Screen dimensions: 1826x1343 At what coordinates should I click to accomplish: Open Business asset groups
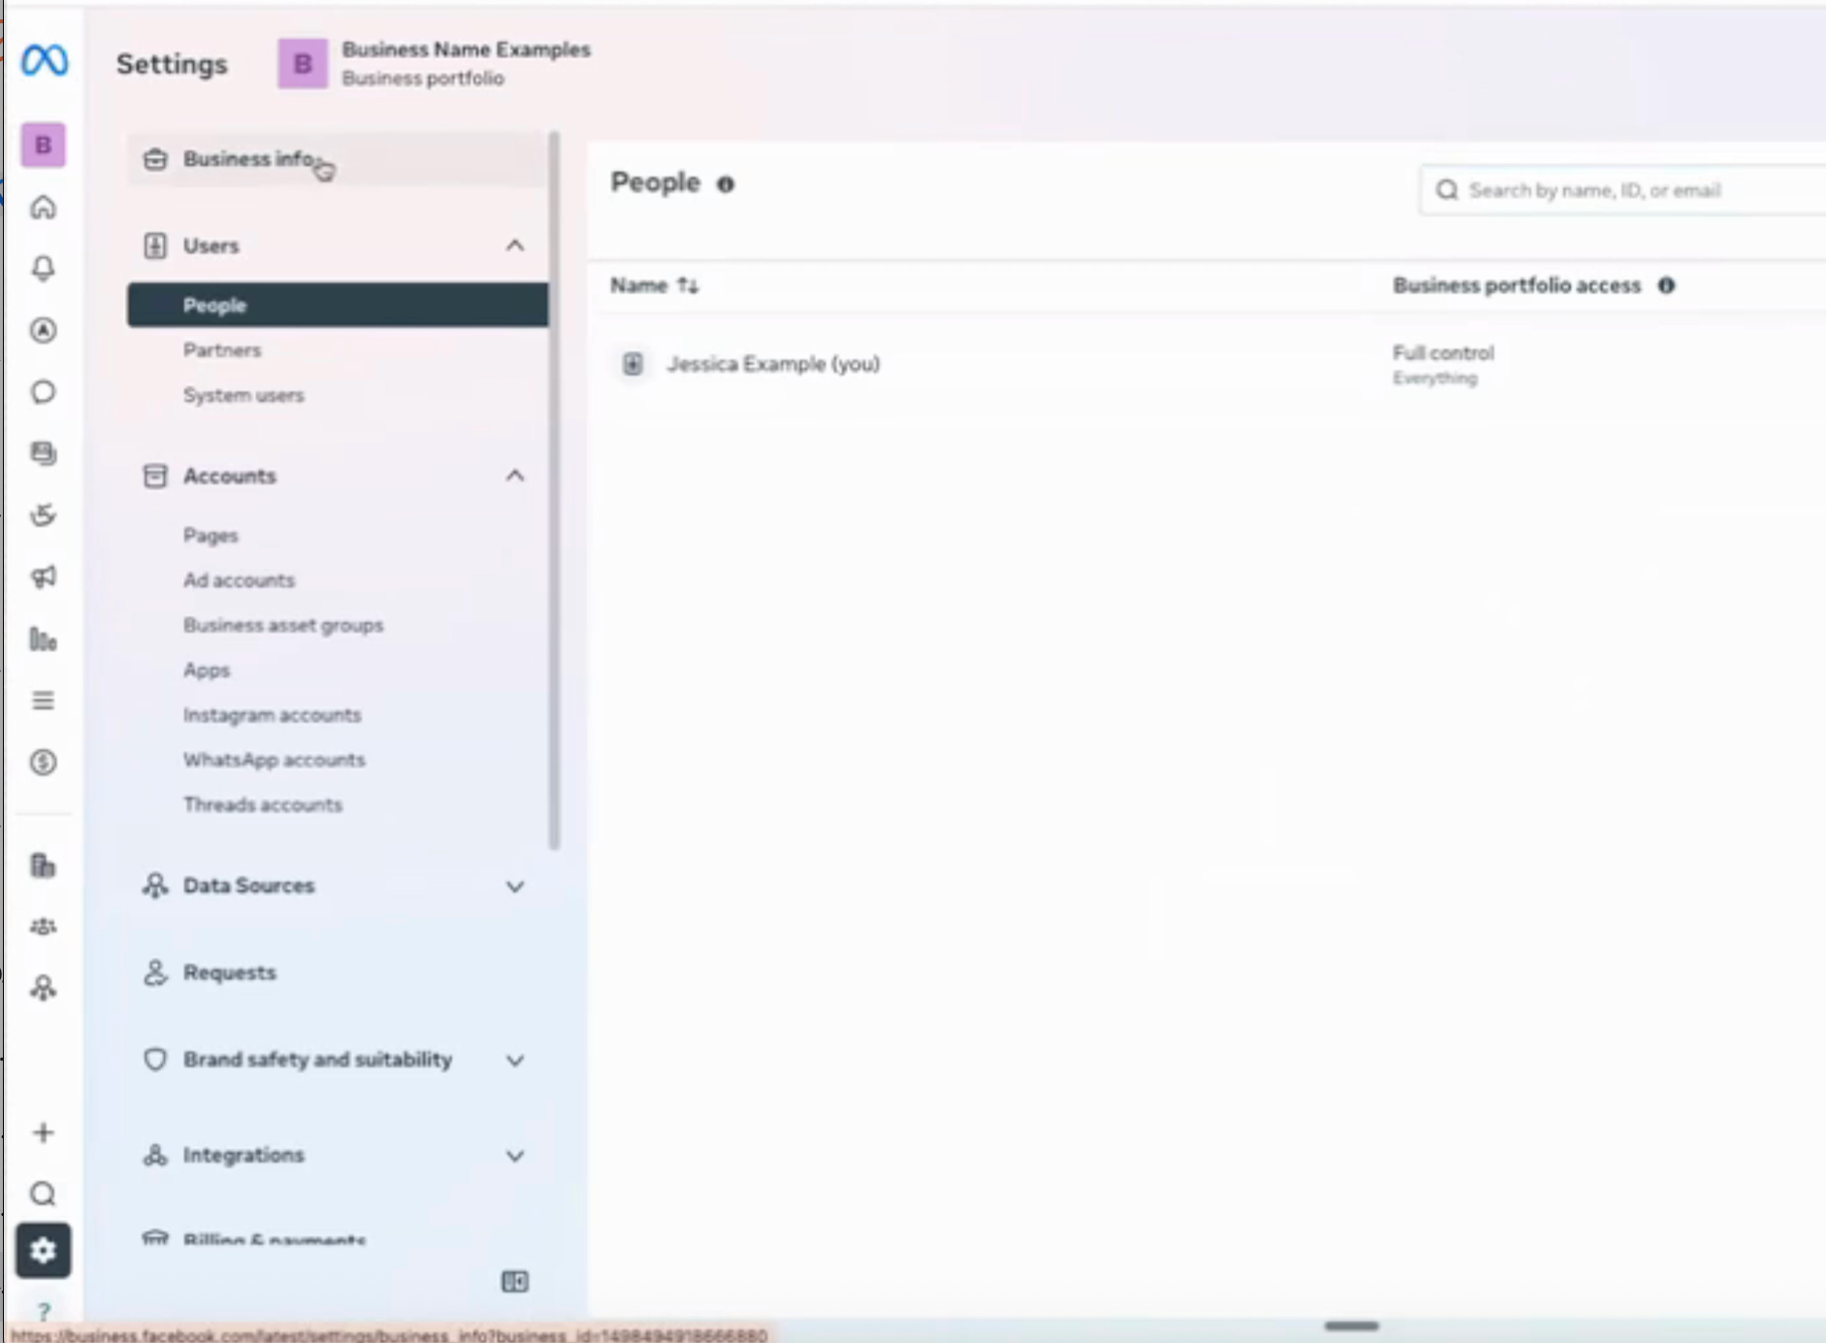[x=283, y=625]
